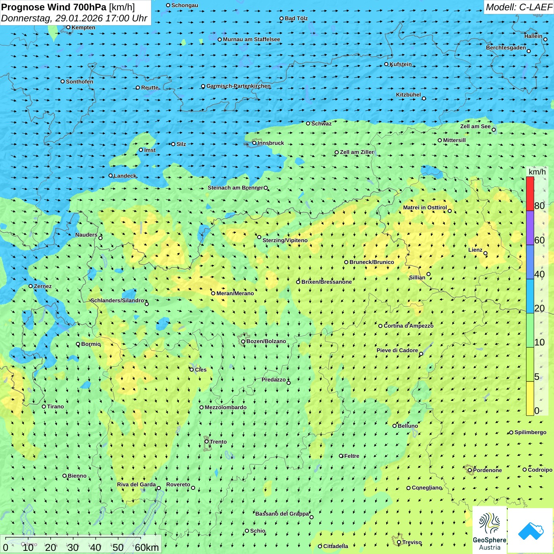
Task: Click the Riva del Garda label
Action: pos(137,484)
